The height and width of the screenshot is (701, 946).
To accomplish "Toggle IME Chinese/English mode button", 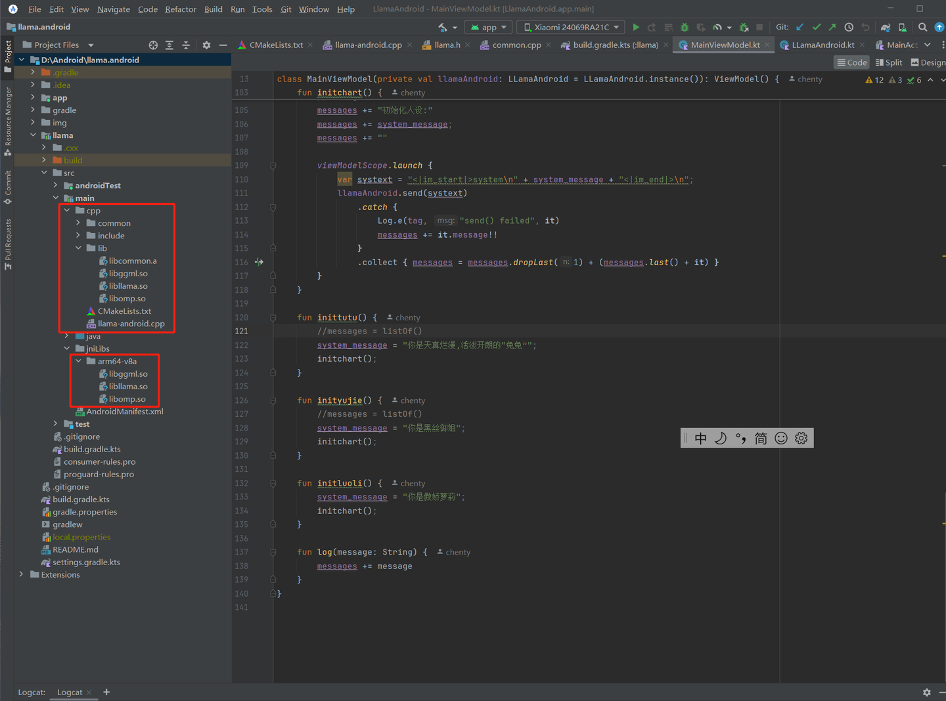I will point(700,438).
